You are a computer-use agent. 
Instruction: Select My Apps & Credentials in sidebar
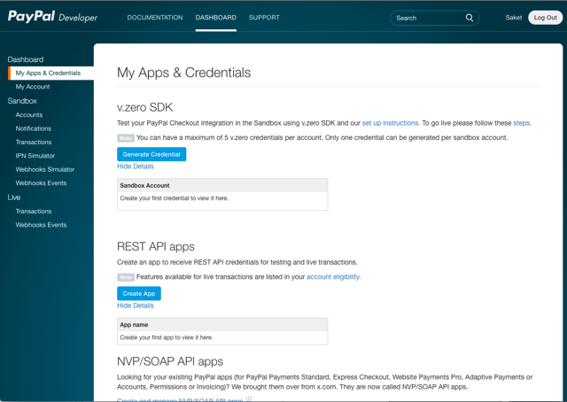point(51,73)
